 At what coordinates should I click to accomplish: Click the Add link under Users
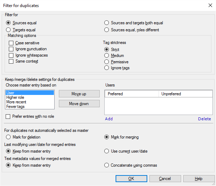109,119
